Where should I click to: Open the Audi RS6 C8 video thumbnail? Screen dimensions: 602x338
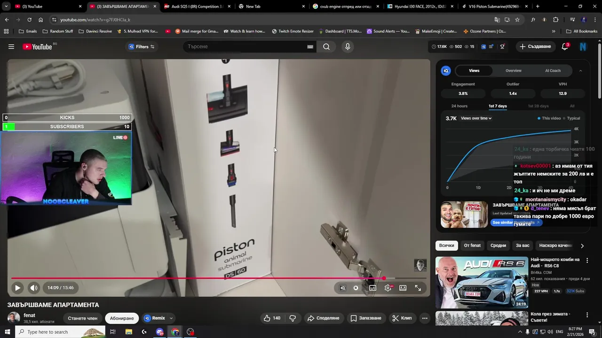point(482,282)
